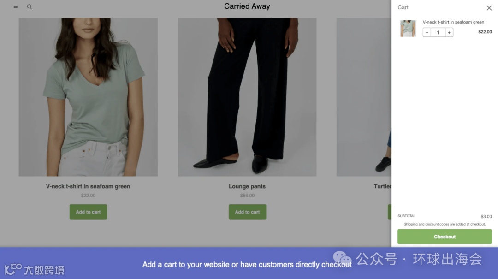Open the Lounge pants product image

[x=247, y=97]
